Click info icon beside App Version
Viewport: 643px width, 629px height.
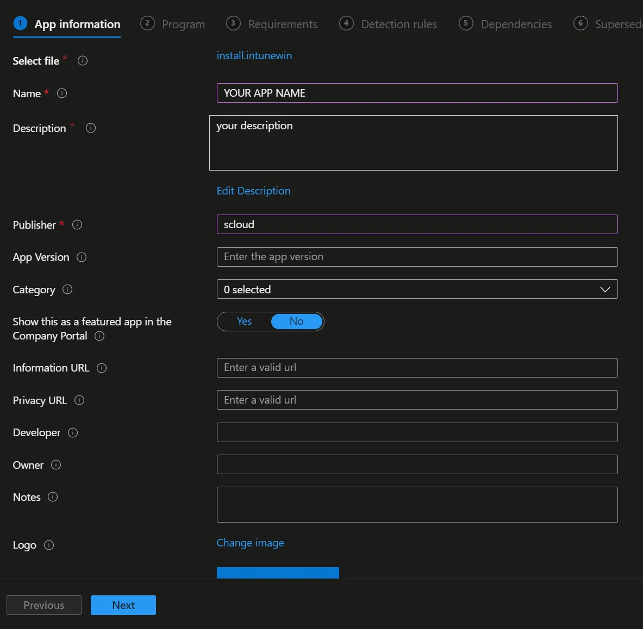click(82, 257)
